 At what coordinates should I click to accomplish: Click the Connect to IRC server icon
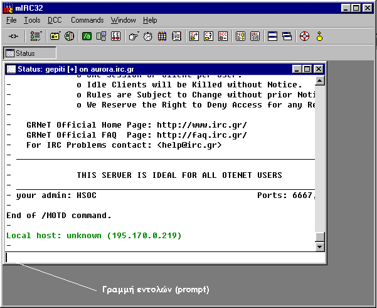(x=13, y=36)
